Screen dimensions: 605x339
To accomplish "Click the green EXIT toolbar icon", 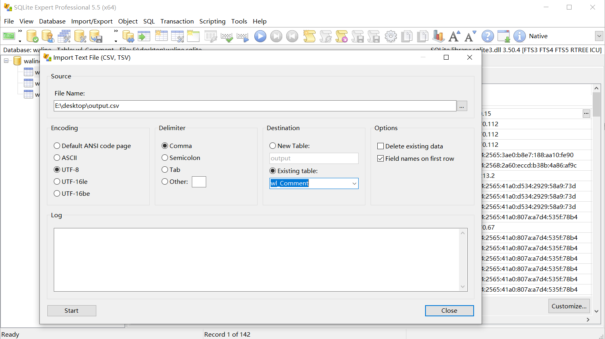I will pos(9,36).
